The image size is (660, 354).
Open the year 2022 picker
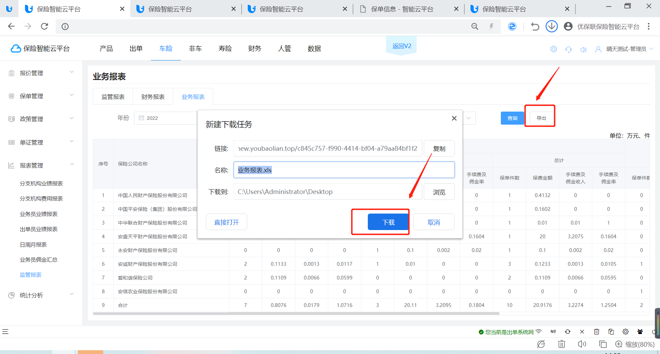coord(166,118)
